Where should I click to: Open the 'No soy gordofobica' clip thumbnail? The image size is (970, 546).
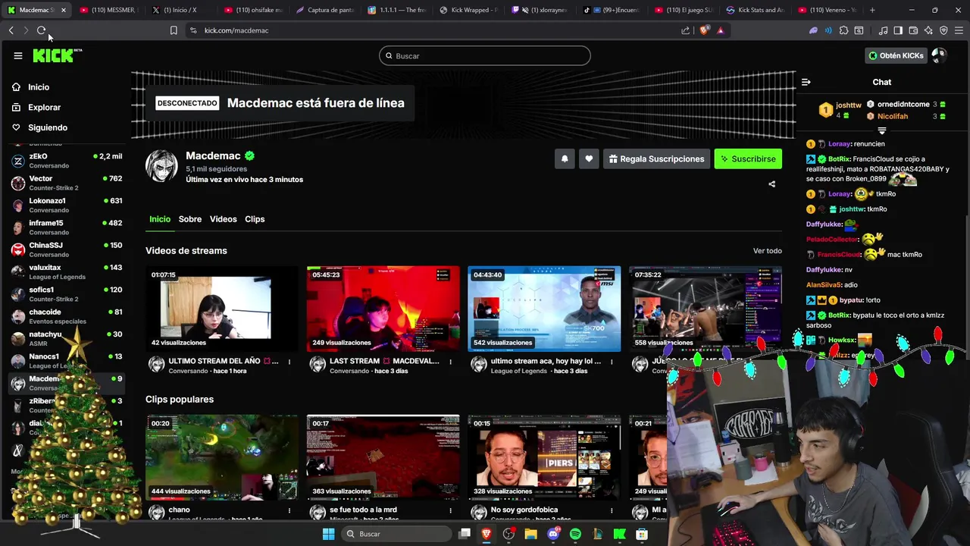click(x=544, y=457)
